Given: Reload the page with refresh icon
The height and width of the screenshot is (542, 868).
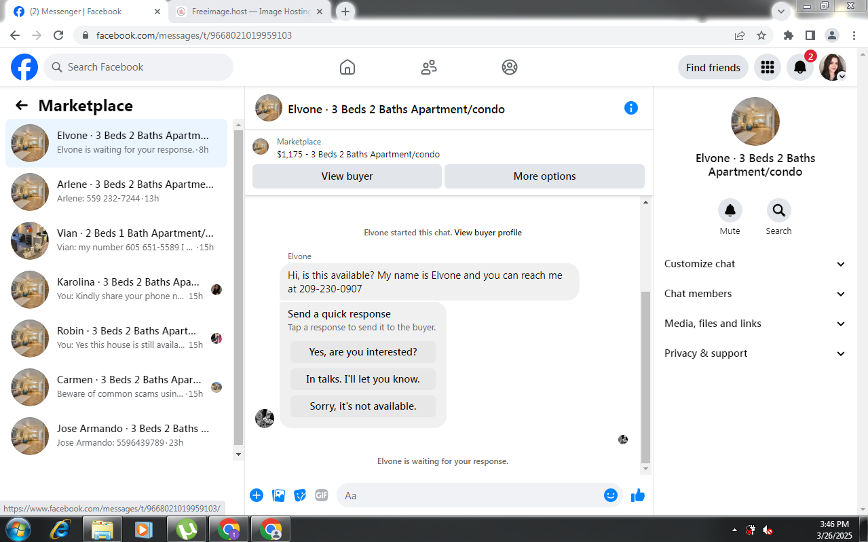Looking at the screenshot, I should coord(58,35).
